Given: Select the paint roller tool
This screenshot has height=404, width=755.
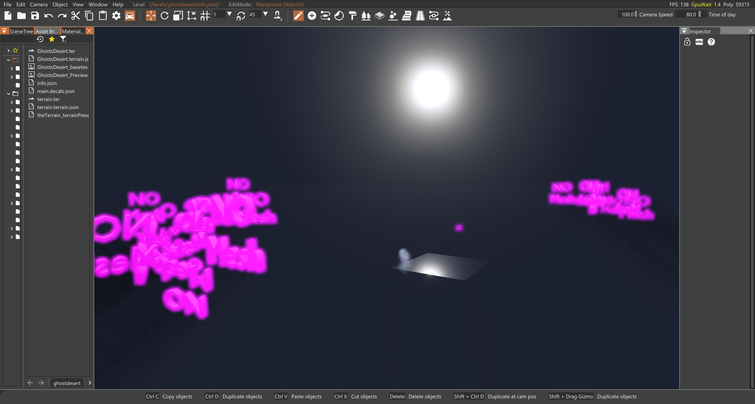Looking at the screenshot, I should [353, 16].
